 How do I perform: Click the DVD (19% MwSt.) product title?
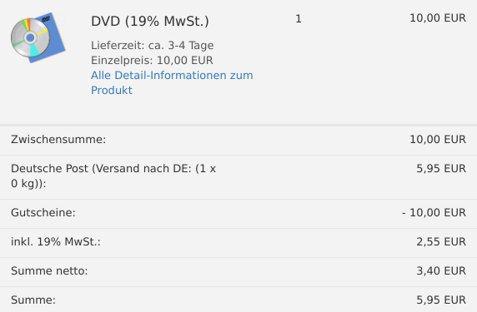(150, 22)
